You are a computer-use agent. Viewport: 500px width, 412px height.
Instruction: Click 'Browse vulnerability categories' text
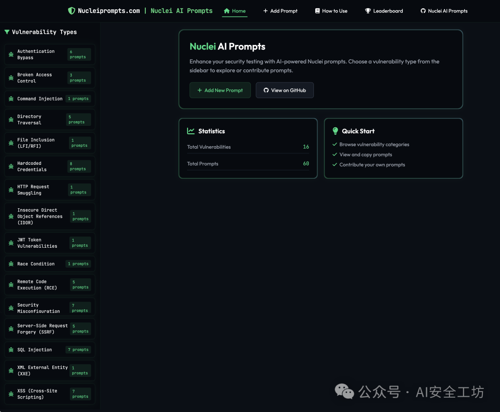[x=374, y=144]
